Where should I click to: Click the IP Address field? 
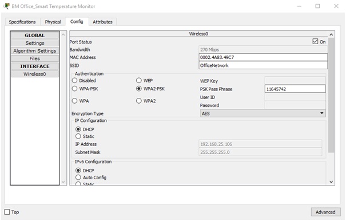pyautogui.click(x=260, y=144)
